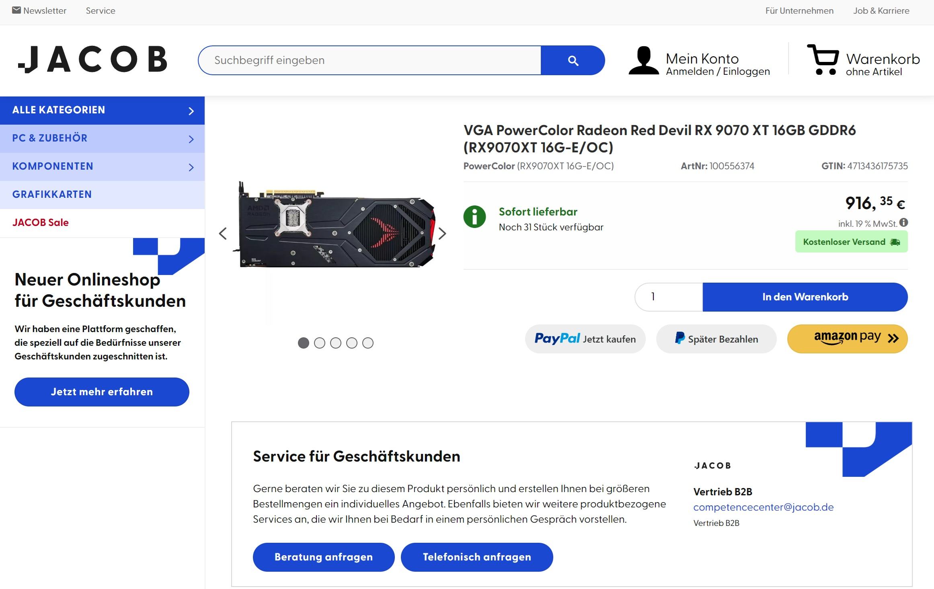
Task: Show next product image arrow
Action: pos(442,234)
